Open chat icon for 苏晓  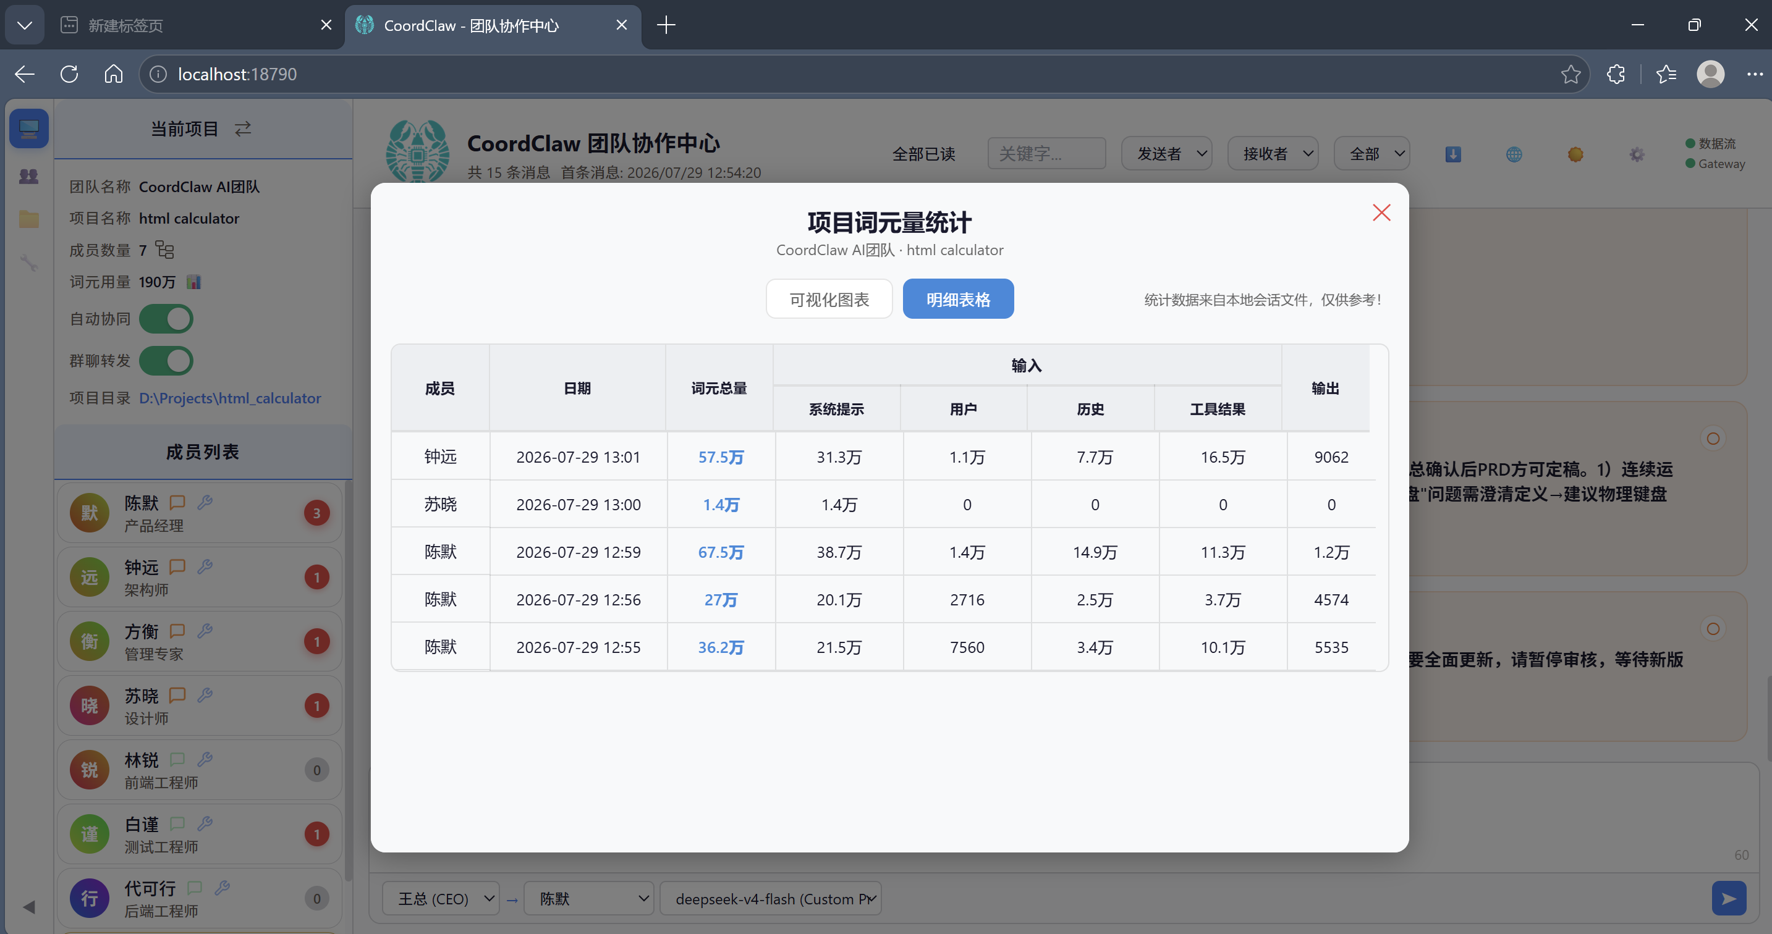177,695
